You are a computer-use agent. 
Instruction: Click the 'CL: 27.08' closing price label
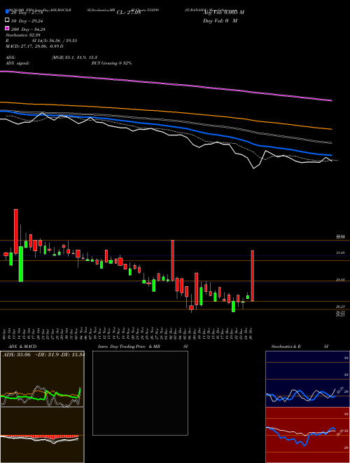click(129, 13)
